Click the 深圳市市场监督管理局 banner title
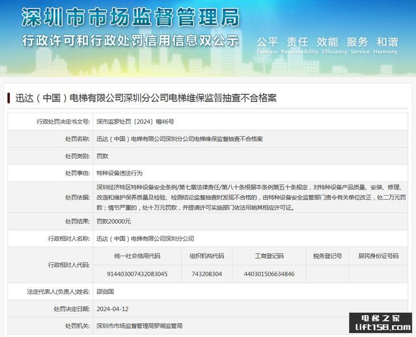 point(130,18)
